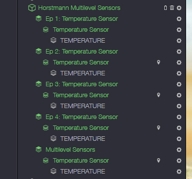The height and width of the screenshot is (179, 192).
Task: Click location pin on Ep 2 Temperature Sensor child
Action: point(158,62)
